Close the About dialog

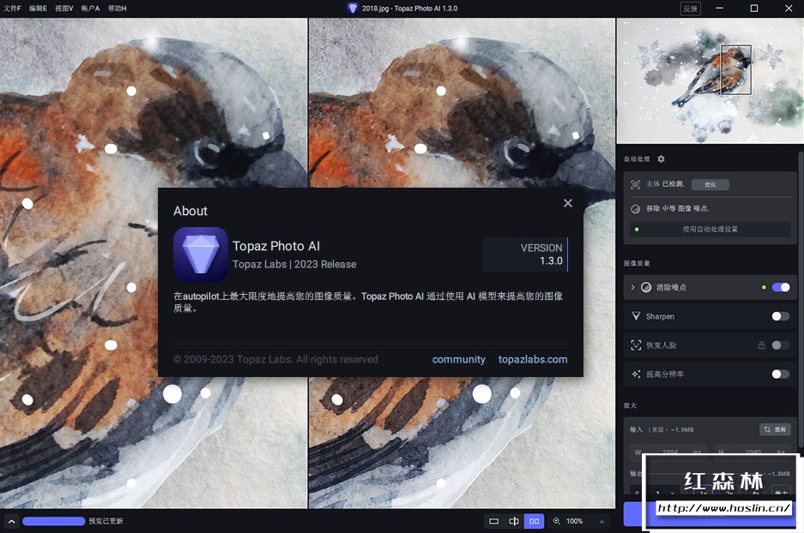(568, 203)
